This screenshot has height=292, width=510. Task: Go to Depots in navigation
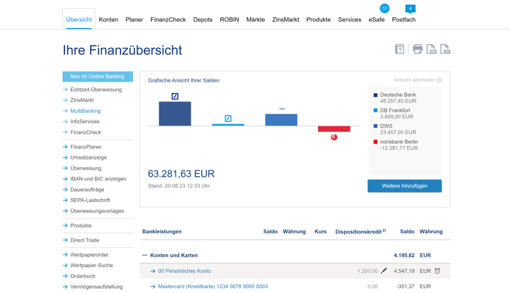click(x=203, y=20)
